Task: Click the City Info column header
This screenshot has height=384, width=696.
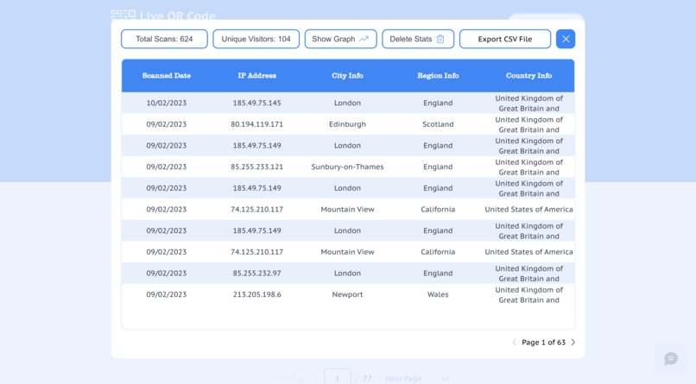Action: [347, 75]
